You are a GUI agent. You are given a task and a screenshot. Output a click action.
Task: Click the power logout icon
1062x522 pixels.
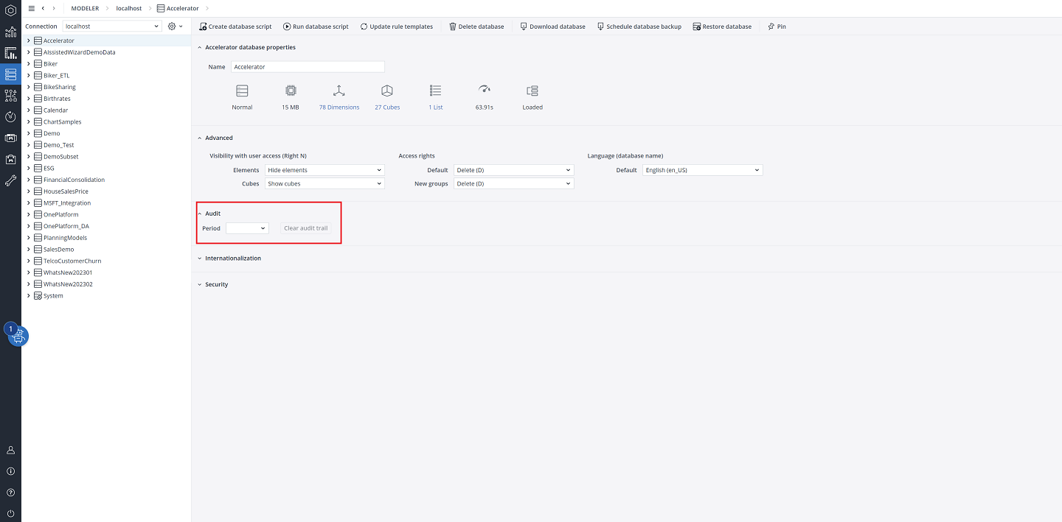[10, 513]
